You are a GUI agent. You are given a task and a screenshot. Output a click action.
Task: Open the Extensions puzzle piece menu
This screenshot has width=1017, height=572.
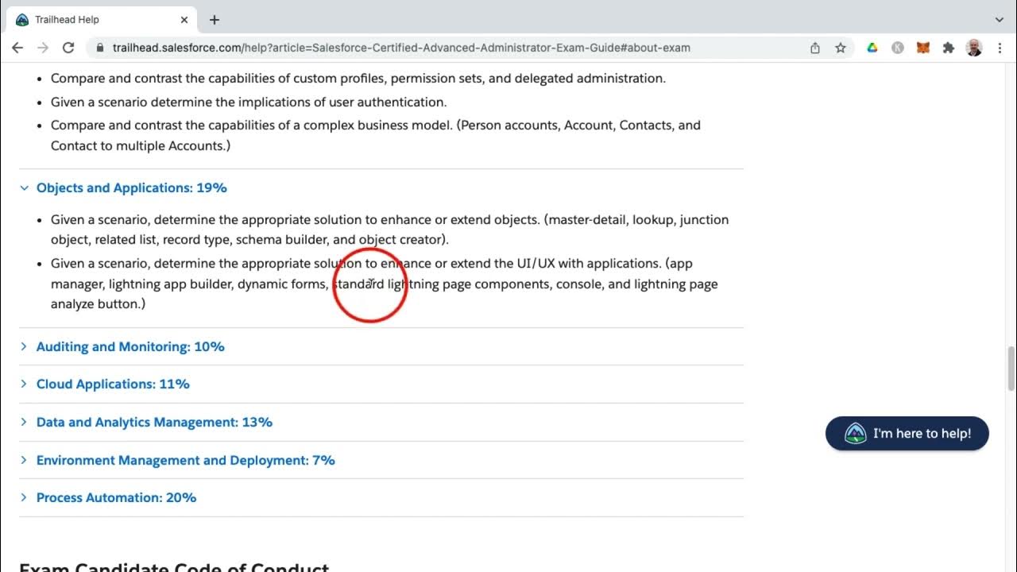point(948,48)
